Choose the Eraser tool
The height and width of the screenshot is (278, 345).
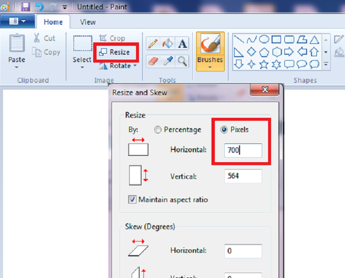[x=153, y=61]
